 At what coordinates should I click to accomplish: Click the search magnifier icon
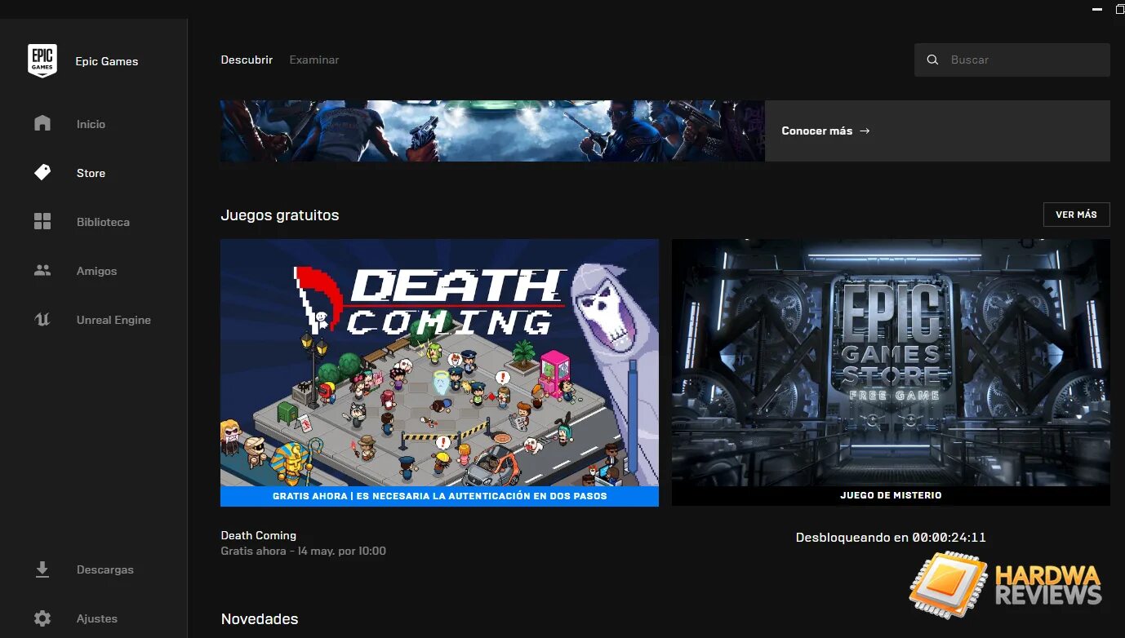(x=932, y=60)
